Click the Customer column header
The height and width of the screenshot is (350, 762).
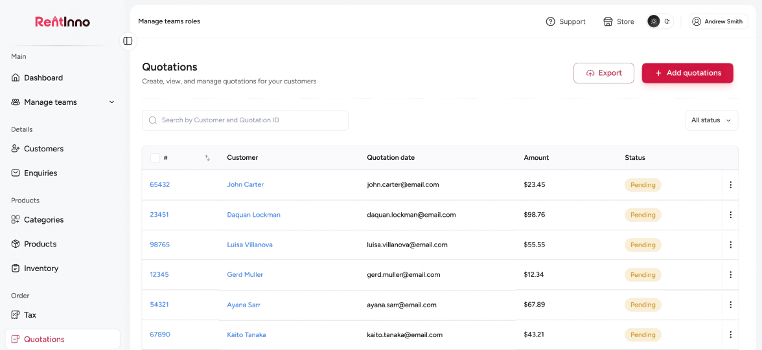[242, 158]
